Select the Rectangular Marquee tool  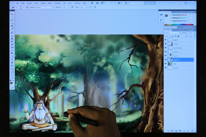[x=12, y=17]
